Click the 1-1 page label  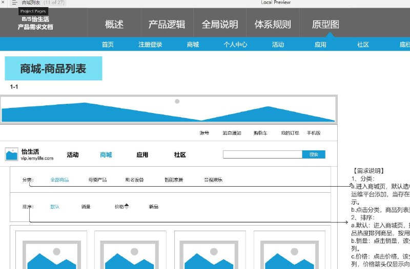pyautogui.click(x=14, y=86)
